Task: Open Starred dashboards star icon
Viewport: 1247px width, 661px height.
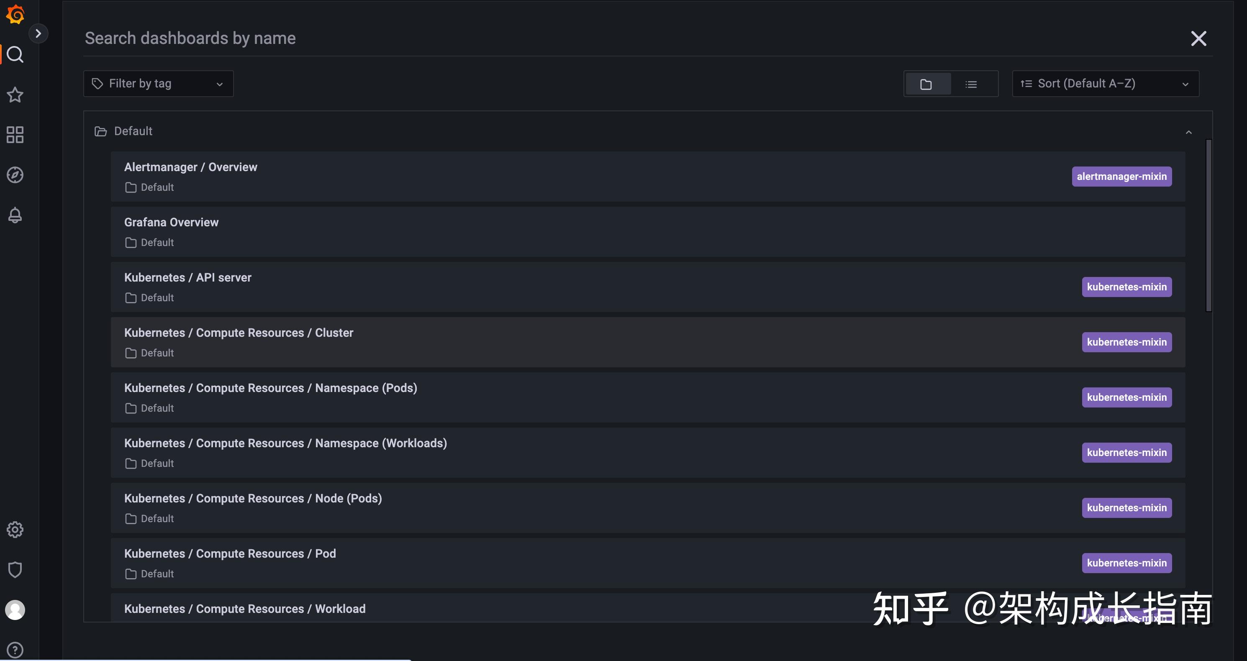Action: [x=15, y=95]
